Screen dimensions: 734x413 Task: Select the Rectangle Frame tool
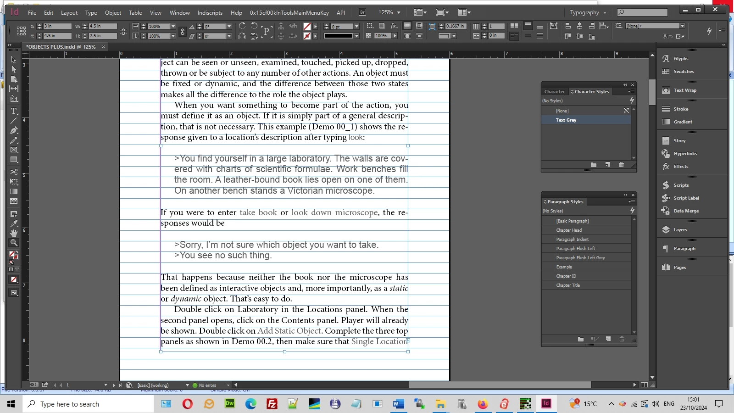coord(14,150)
